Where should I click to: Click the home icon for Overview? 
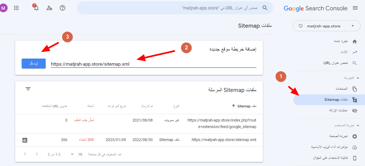point(354,41)
